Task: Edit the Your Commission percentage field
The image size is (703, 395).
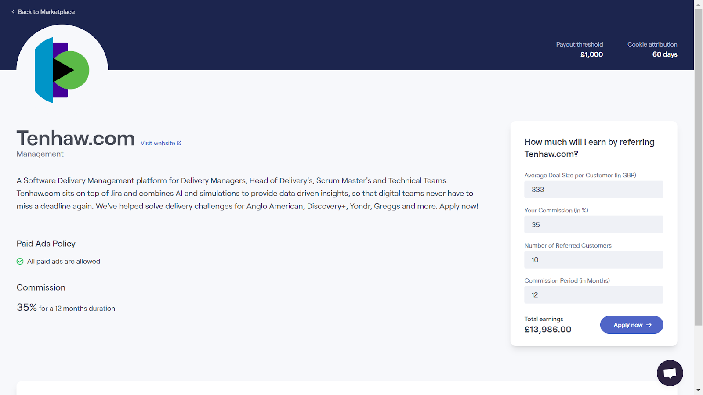Action: click(594, 225)
